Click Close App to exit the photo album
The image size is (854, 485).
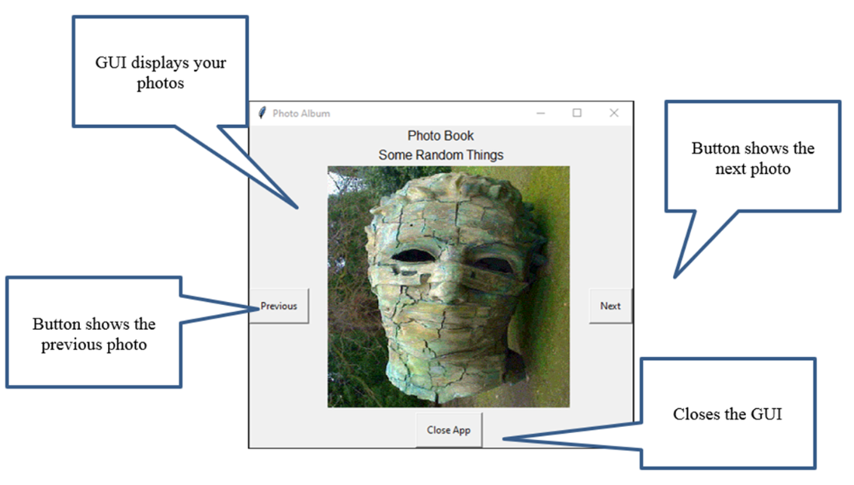click(449, 430)
